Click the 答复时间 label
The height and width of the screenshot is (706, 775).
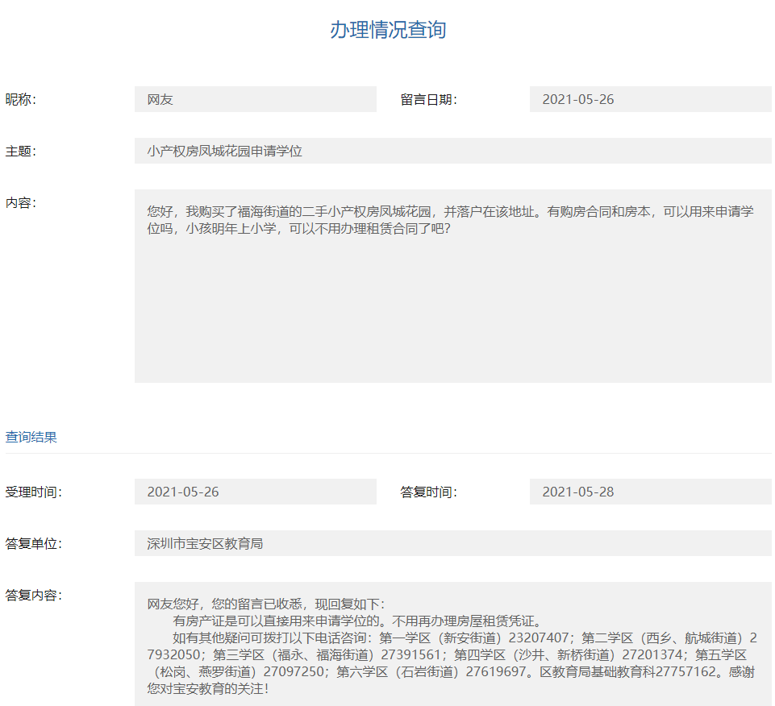pos(428,492)
